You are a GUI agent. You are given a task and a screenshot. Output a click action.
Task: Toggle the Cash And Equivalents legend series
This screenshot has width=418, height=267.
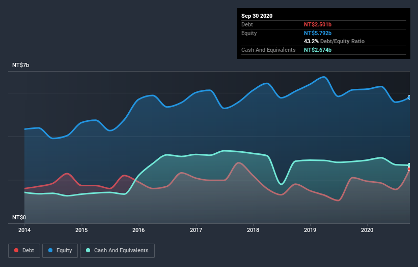click(117, 251)
